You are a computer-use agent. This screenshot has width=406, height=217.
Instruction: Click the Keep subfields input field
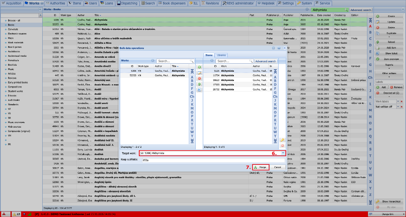tap(213, 160)
